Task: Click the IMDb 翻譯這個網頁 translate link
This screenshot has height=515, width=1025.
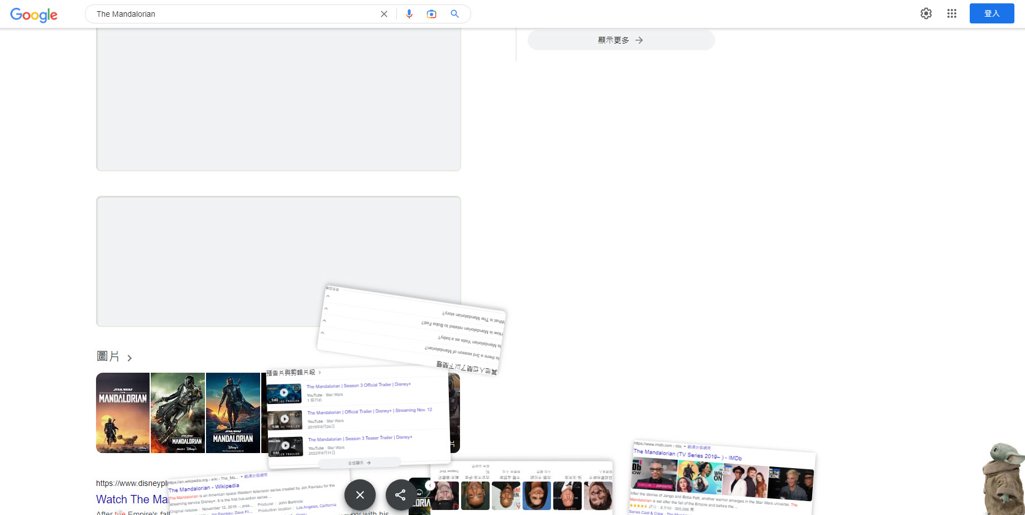Action: point(699,447)
